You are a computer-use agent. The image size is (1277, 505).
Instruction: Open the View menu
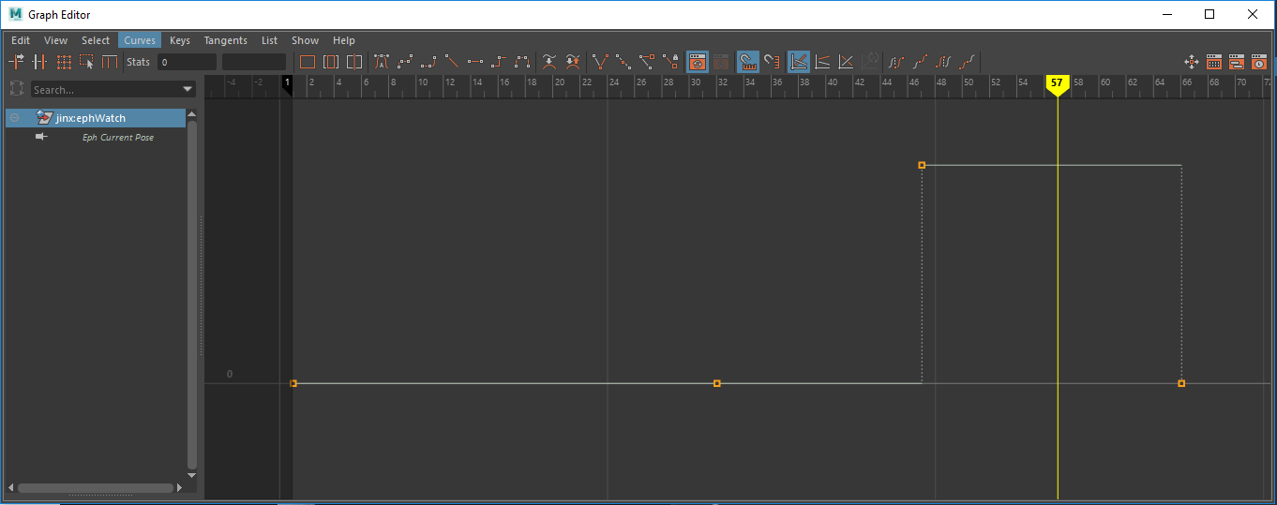[56, 40]
